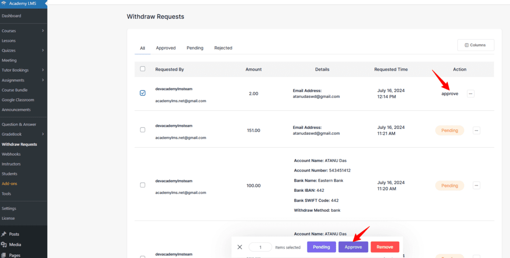Screen dimensions: 510x258
Task: Close the bulk selection bar with X
Action: point(240,247)
